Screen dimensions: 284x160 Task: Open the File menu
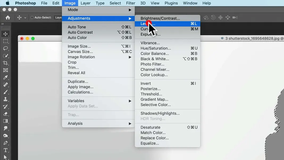(x=44, y=3)
